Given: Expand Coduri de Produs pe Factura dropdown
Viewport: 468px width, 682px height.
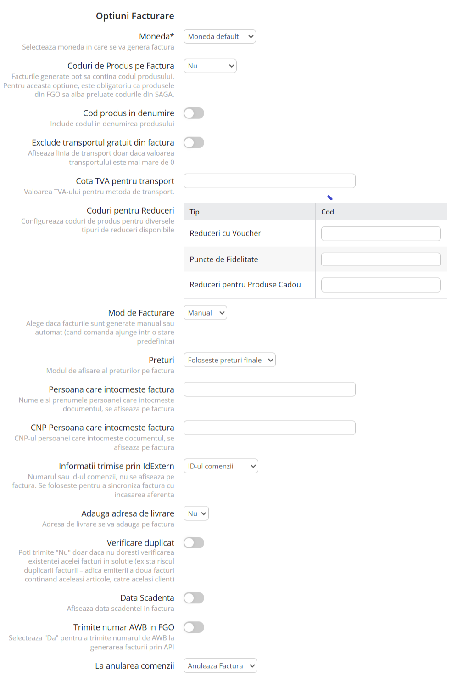Looking at the screenshot, I should (210, 66).
